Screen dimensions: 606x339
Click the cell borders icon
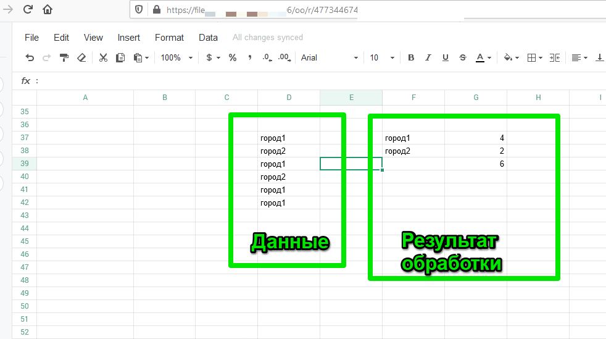(x=531, y=57)
